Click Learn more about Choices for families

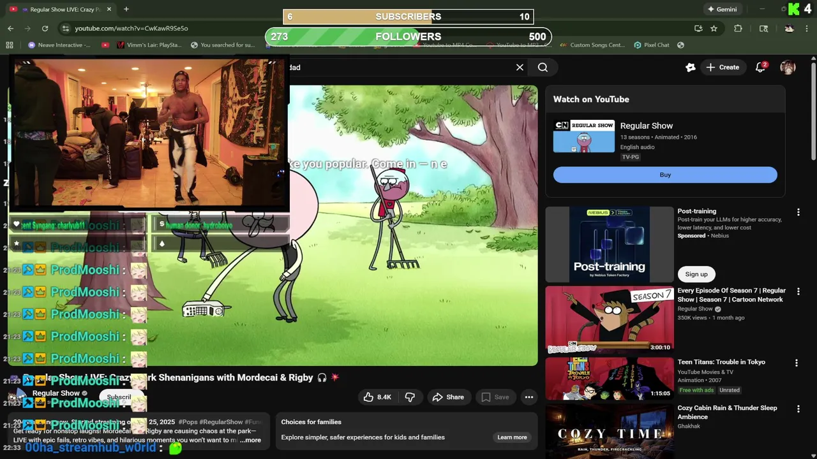512,437
